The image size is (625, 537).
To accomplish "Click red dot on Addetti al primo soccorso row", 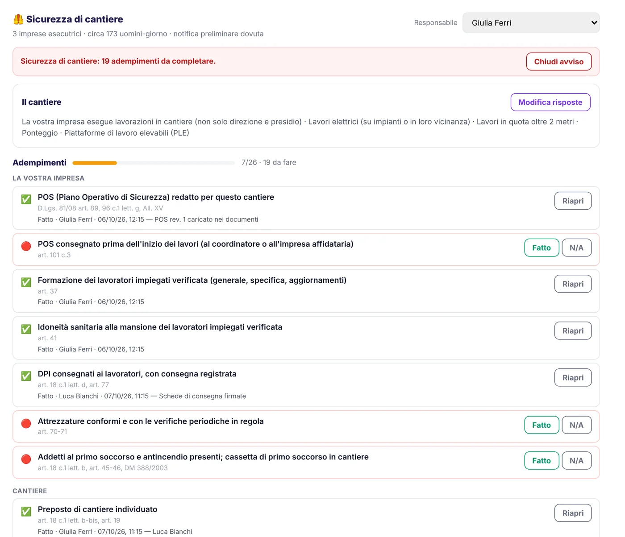I will pos(26,459).
